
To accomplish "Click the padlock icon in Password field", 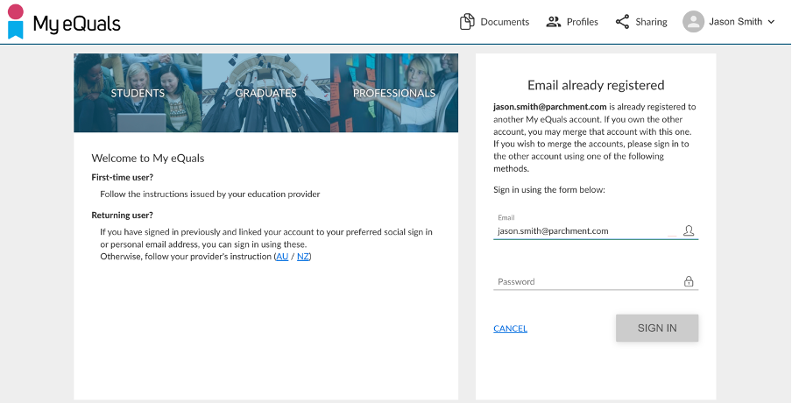I will (689, 281).
